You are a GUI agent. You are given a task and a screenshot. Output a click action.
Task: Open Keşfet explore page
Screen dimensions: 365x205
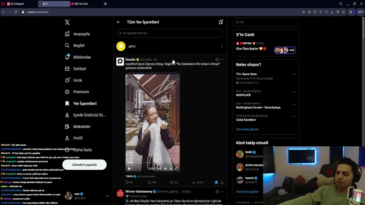75,46
